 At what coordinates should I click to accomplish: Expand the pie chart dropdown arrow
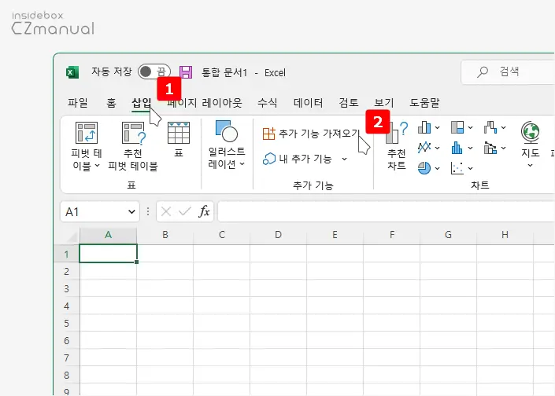point(438,168)
